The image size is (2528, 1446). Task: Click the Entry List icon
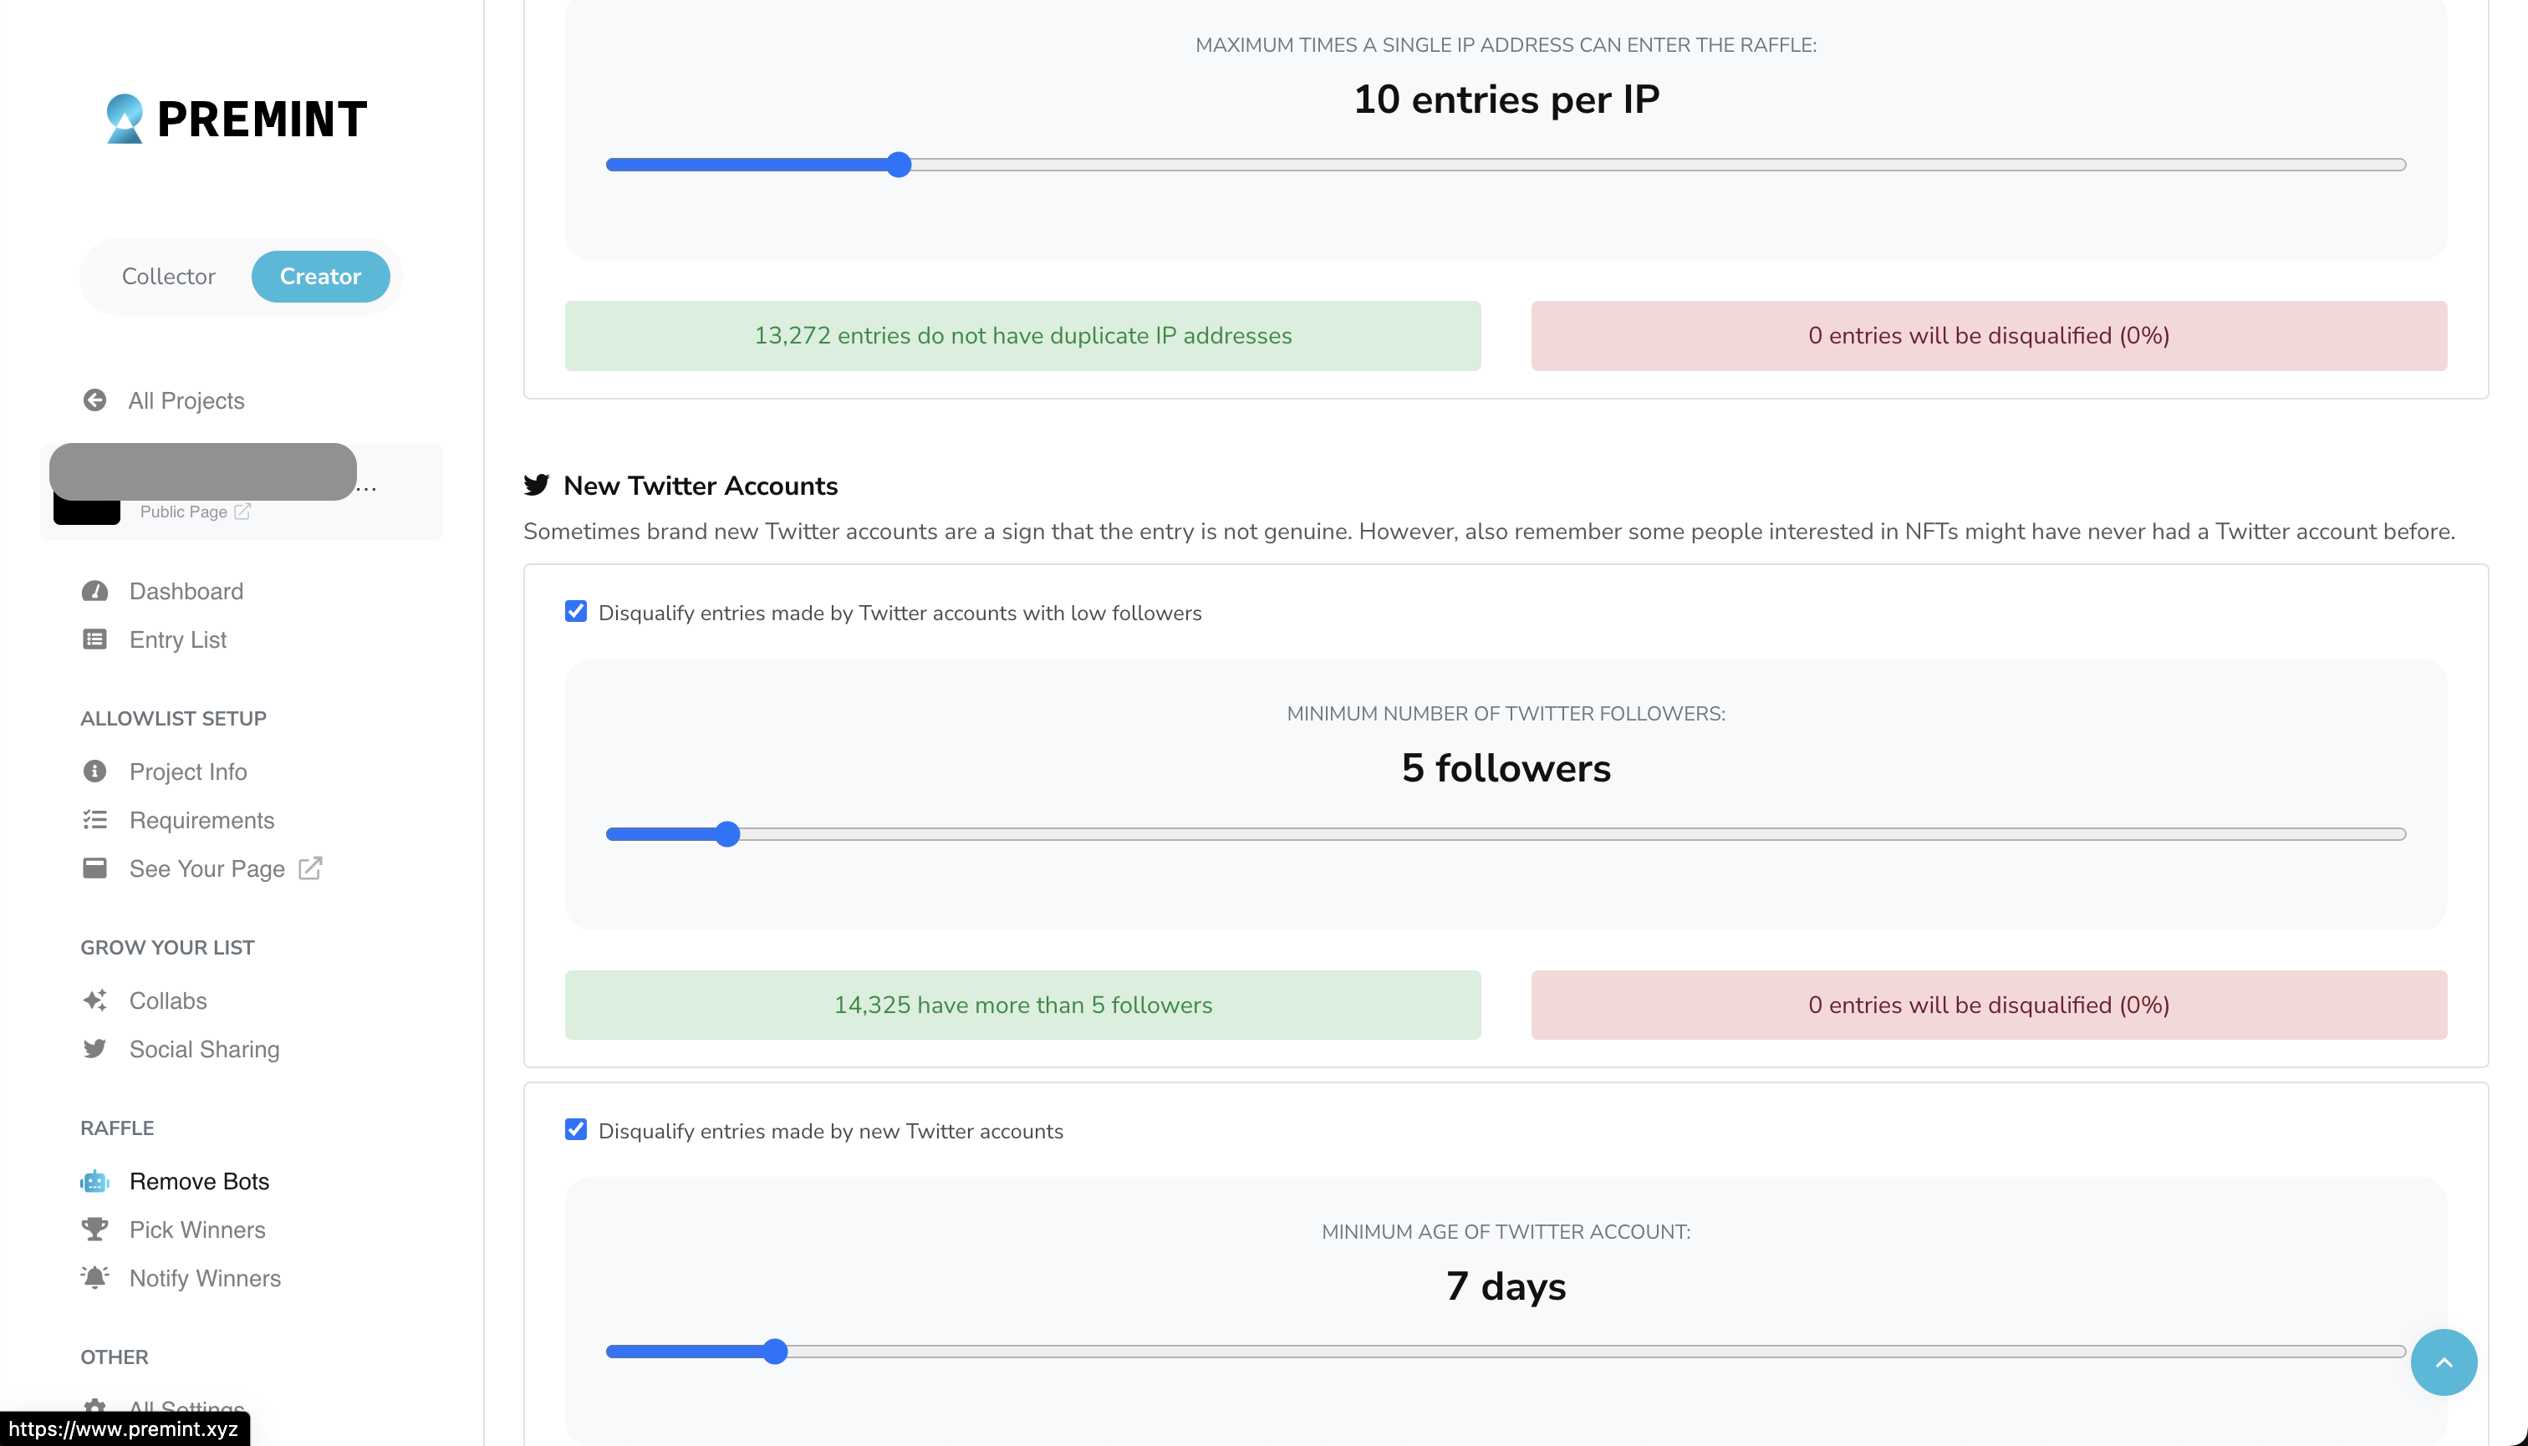(94, 639)
